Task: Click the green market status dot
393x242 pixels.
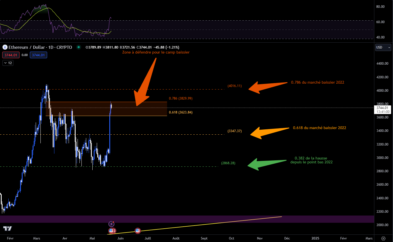Action: (78, 47)
